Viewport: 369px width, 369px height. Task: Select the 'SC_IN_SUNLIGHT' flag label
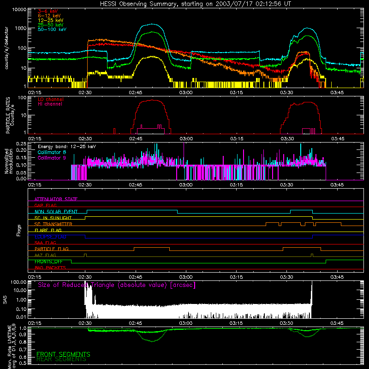(53, 218)
